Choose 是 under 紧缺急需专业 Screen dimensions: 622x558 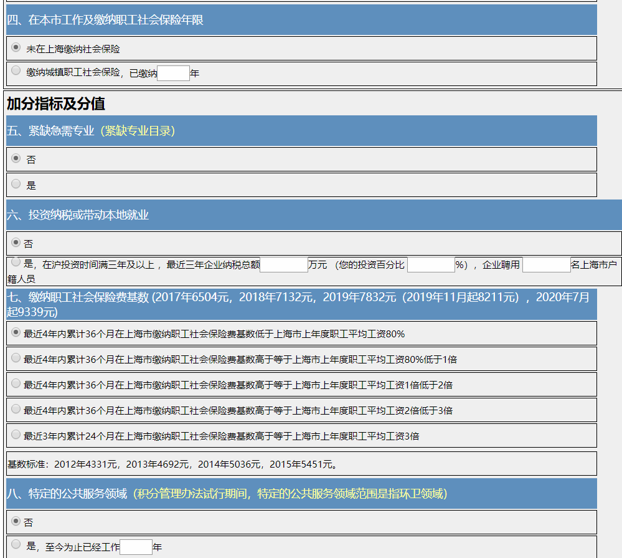pos(16,183)
